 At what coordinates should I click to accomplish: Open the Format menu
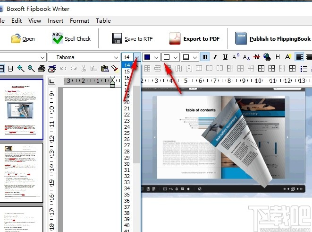[79, 20]
